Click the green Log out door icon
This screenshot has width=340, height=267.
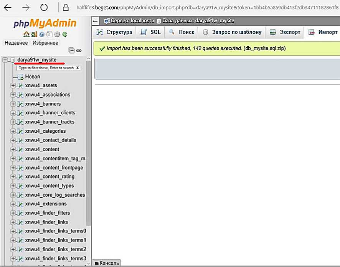point(34,34)
